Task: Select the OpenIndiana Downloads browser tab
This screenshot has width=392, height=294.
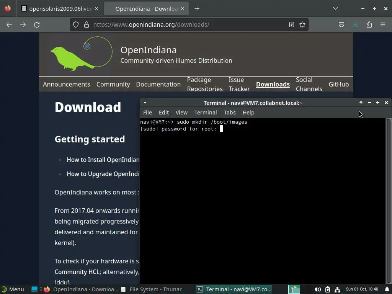Action: tap(146, 9)
